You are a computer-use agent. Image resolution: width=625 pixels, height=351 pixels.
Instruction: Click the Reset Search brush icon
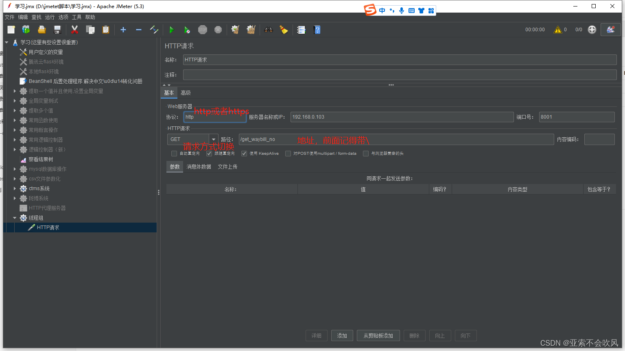(284, 30)
